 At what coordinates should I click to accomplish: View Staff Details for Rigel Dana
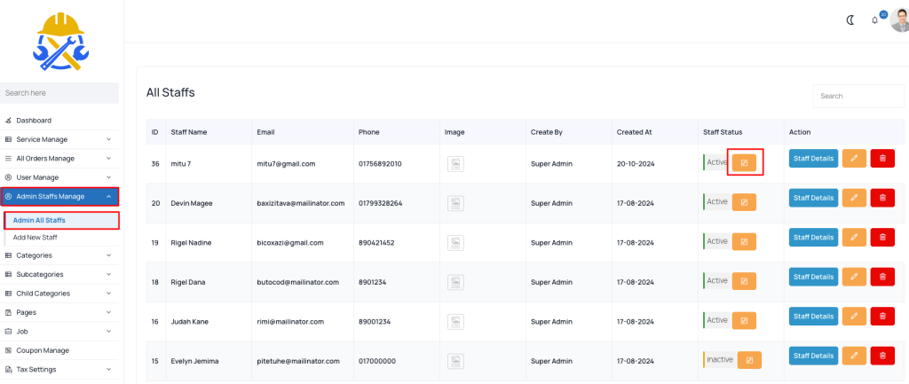pos(813,277)
